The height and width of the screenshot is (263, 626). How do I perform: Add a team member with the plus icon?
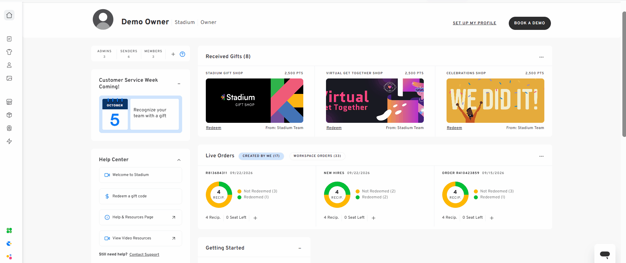tap(173, 54)
